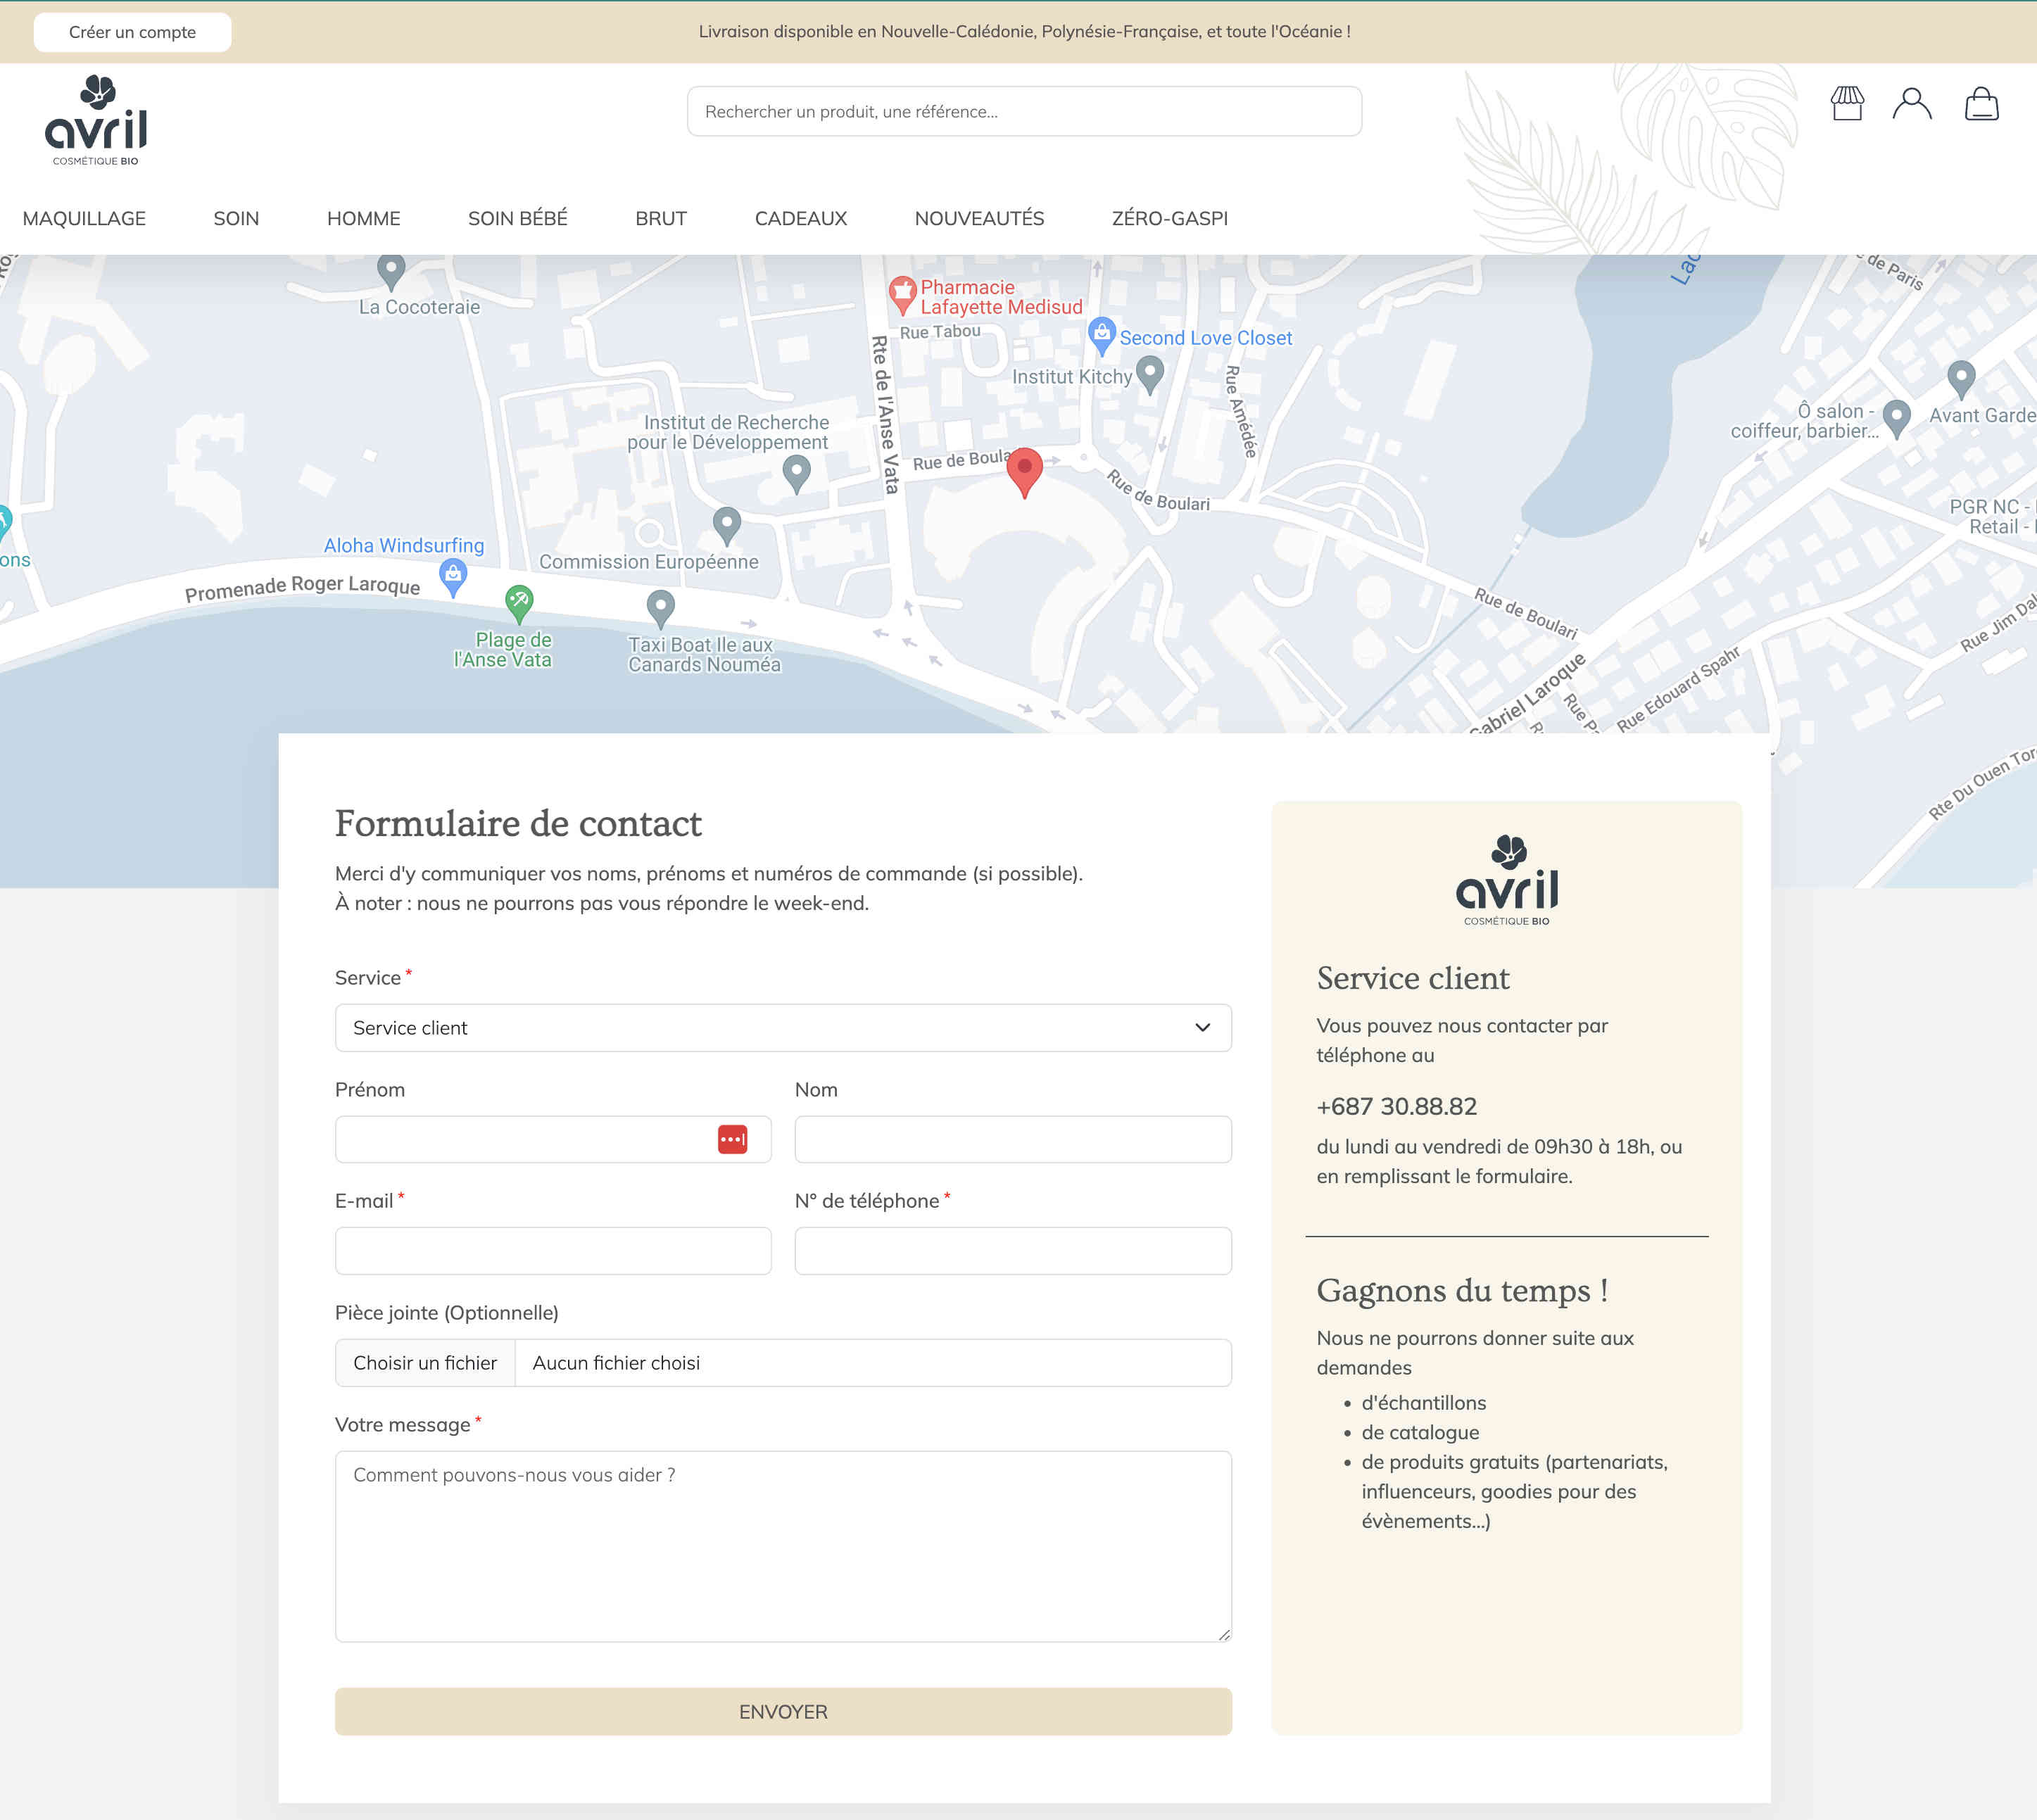Expand the Service dropdown
Viewport: 2037px width, 1820px height.
pos(782,1028)
